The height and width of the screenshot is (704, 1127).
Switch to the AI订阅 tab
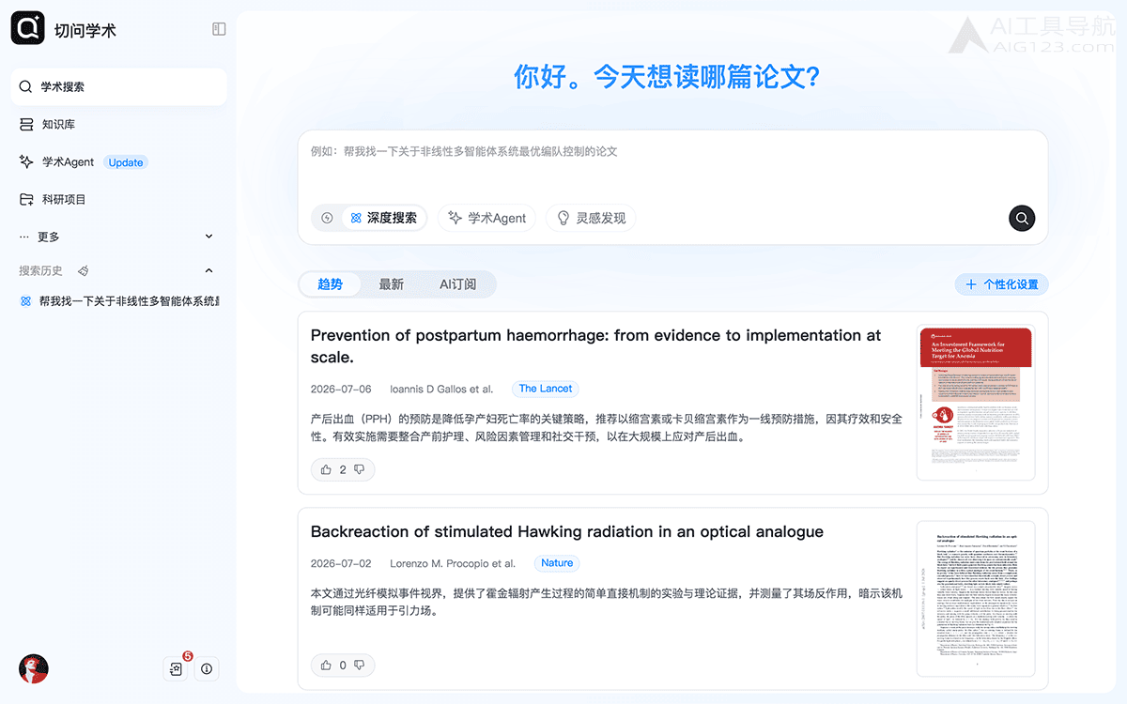point(457,284)
